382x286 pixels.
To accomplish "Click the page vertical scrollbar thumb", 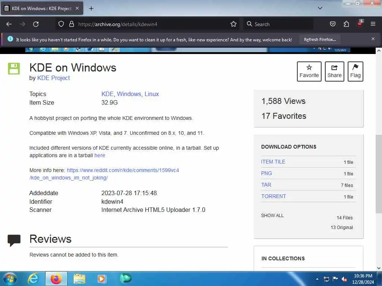I will point(379,174).
